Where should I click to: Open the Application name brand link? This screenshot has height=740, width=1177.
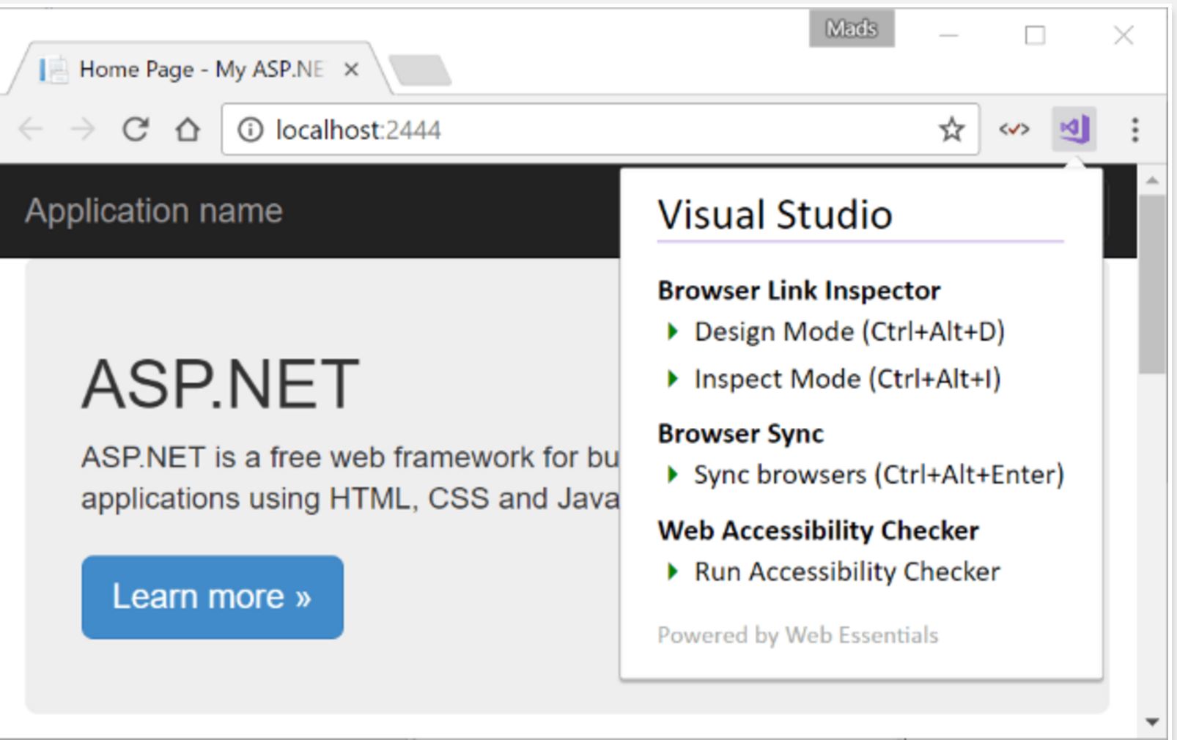(x=153, y=211)
